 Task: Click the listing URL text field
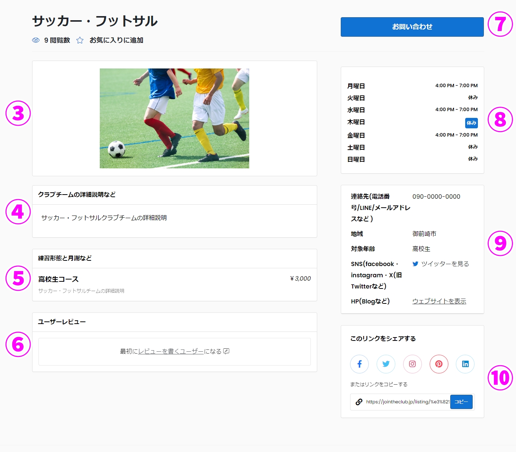click(407, 402)
